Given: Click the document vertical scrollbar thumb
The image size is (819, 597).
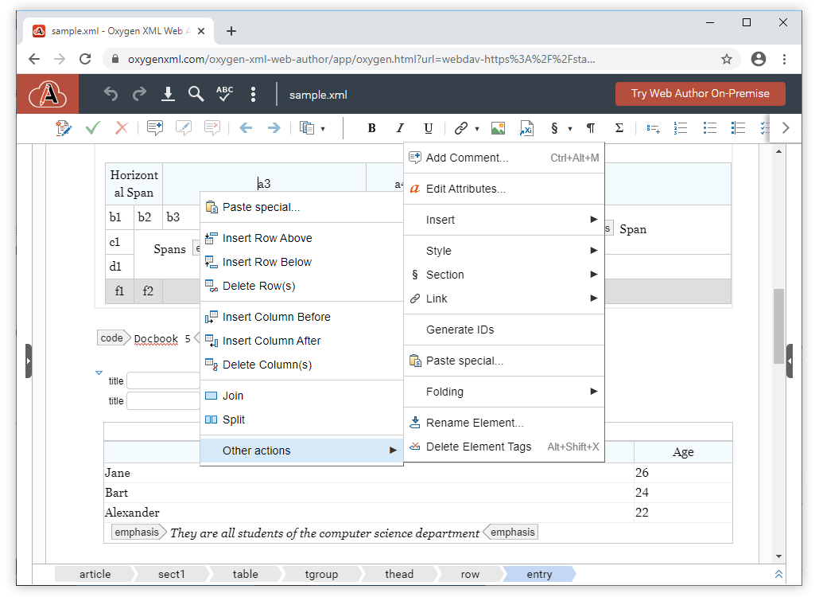Looking at the screenshot, I should (778, 326).
